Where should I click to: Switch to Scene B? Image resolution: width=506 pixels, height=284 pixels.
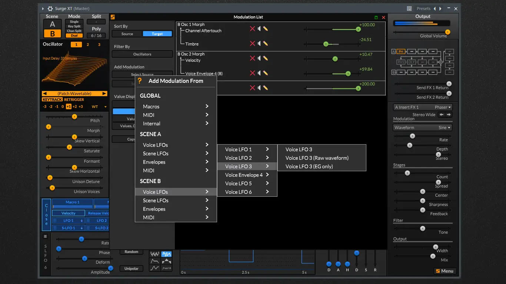[53, 34]
